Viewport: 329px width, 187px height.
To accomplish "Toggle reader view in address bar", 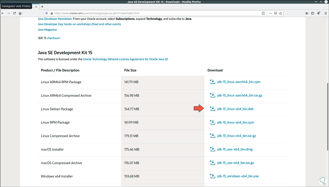I will coord(263,13).
